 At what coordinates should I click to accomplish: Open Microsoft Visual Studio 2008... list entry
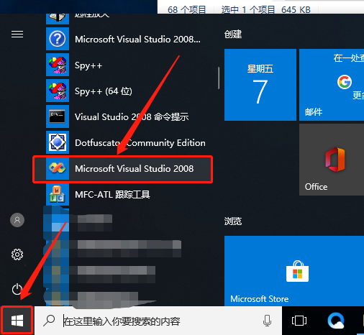[x=129, y=39]
